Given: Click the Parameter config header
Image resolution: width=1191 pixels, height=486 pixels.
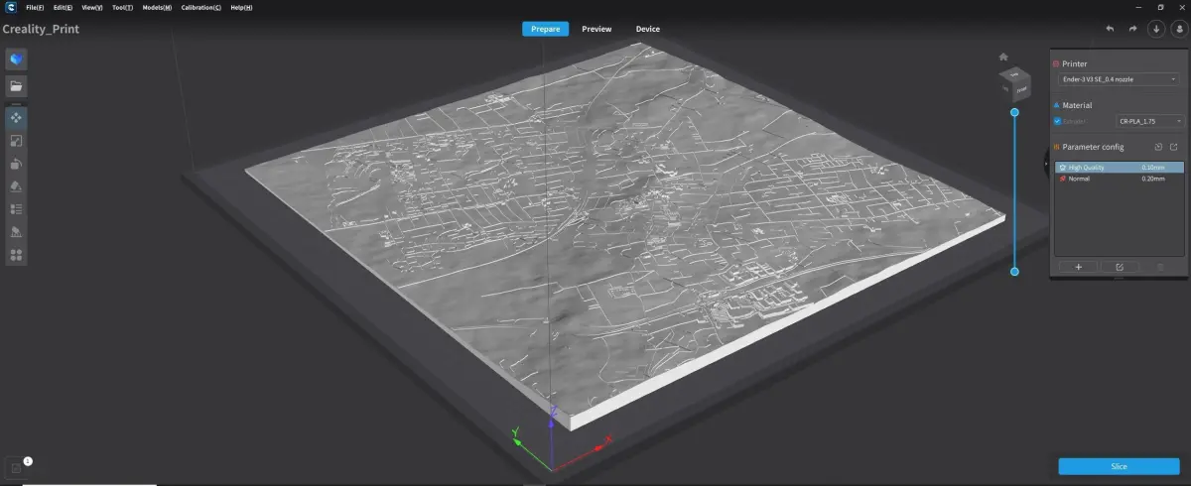Looking at the screenshot, I should click(1093, 147).
